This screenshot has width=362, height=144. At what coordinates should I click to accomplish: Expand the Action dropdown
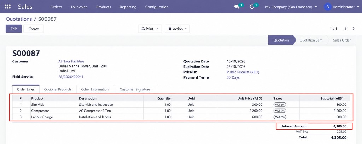177,29
